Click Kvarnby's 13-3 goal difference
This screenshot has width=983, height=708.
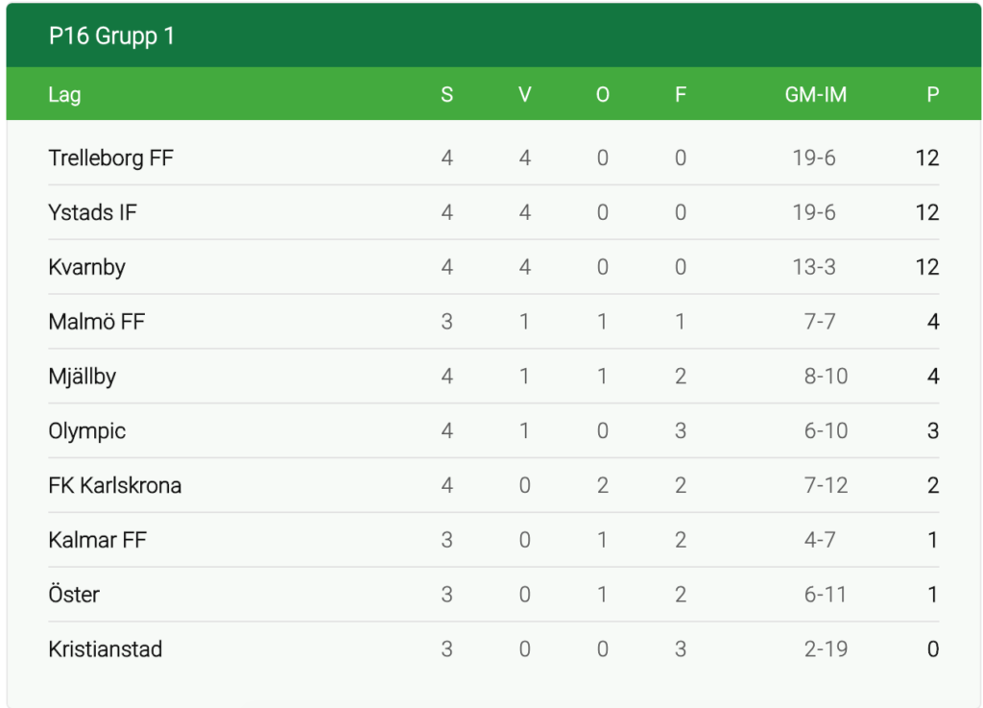(814, 267)
